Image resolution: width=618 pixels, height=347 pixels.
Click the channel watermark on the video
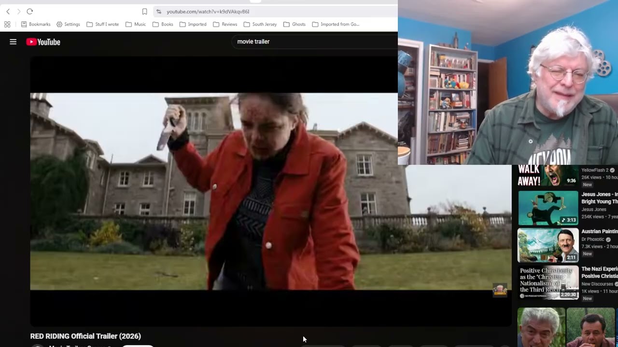pos(500,290)
